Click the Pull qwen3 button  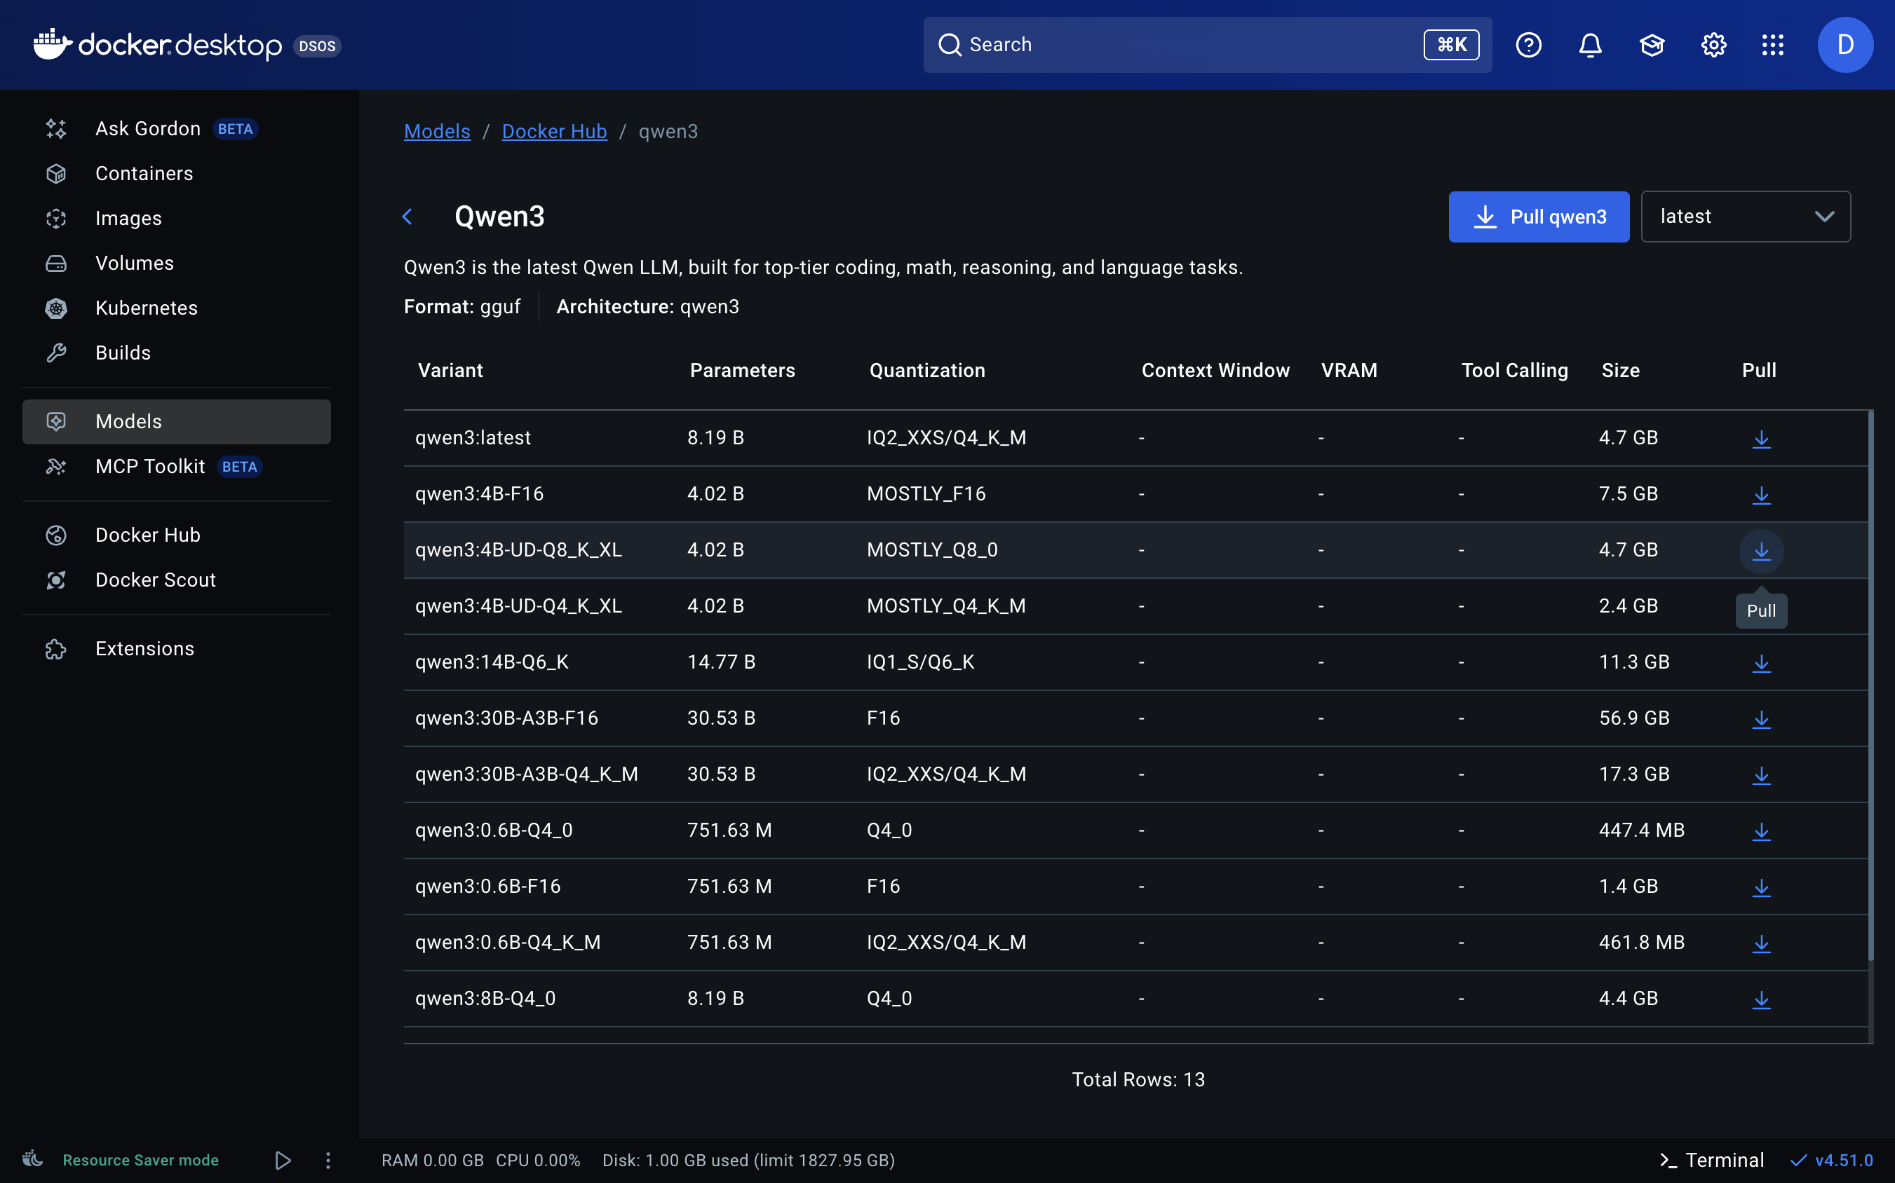coord(1538,217)
